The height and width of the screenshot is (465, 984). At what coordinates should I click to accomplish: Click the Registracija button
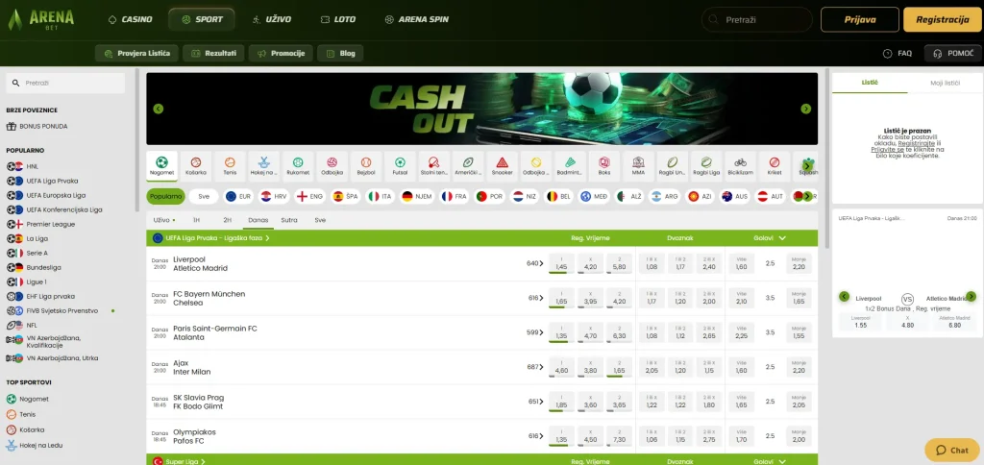943,19
